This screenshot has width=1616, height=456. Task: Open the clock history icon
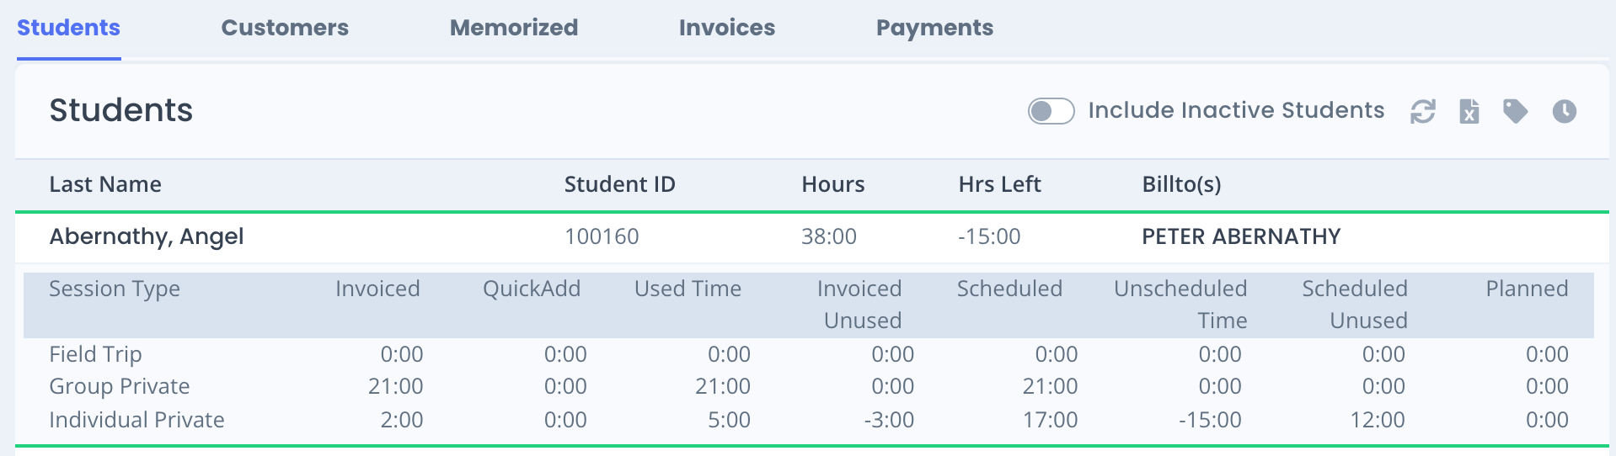point(1565,111)
